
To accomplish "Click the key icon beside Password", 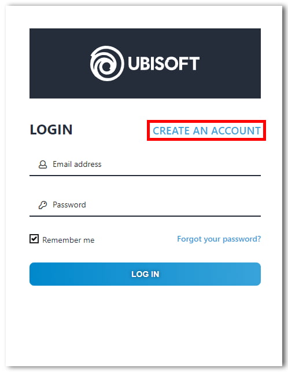I will 43,205.
